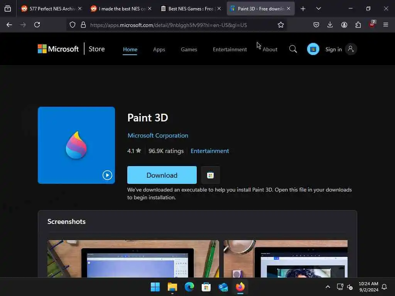Viewport: 395px width, 296px height.
Task: Click the user profile avatar icon
Action: (351, 49)
